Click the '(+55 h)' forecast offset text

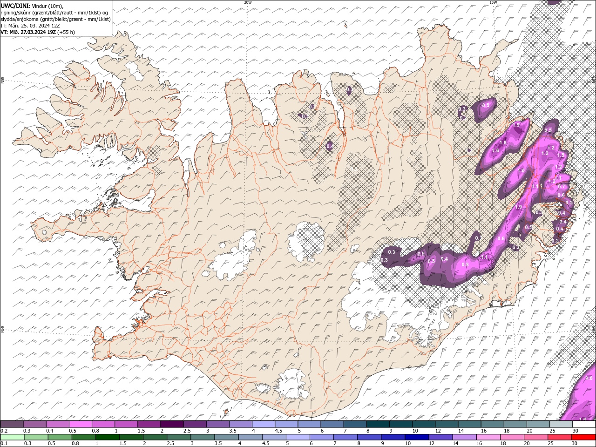pyautogui.click(x=66, y=32)
